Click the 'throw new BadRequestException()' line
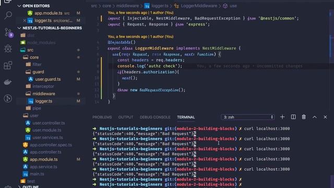The height and width of the screenshot is (188, 334). (x=151, y=90)
